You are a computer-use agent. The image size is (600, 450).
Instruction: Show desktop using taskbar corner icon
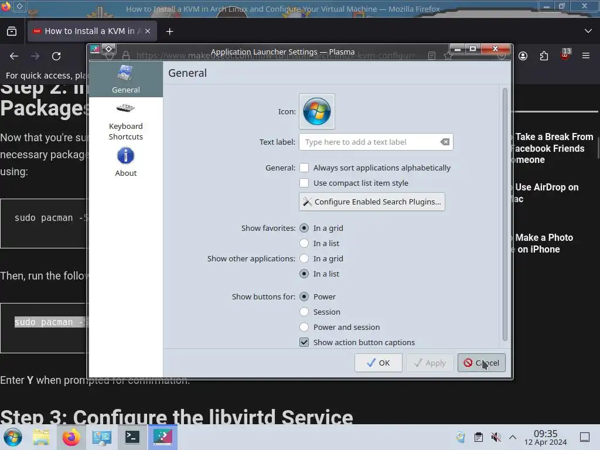click(585, 437)
